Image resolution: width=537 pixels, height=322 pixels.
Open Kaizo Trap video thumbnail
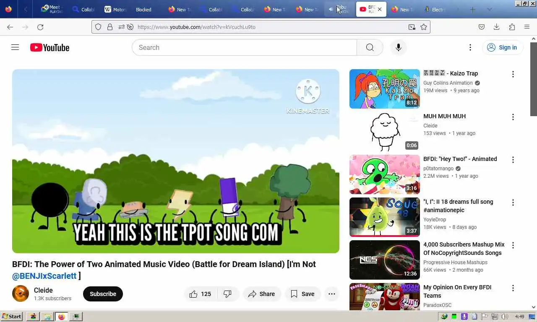[x=385, y=89]
